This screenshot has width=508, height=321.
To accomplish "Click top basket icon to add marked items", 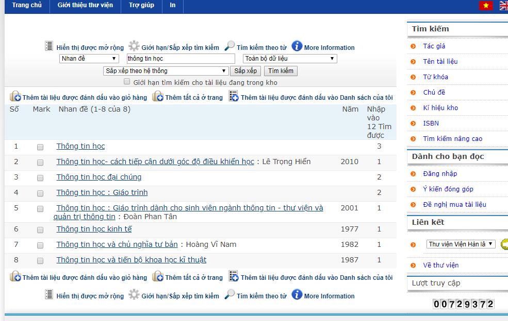I will click(x=15, y=96).
